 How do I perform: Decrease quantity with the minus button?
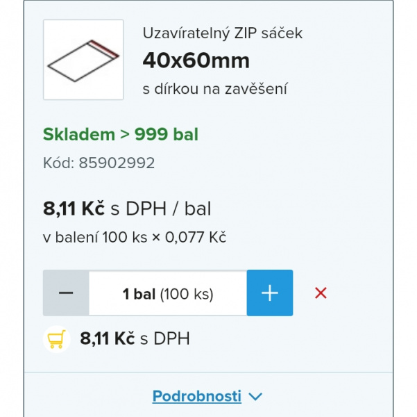coord(66,293)
